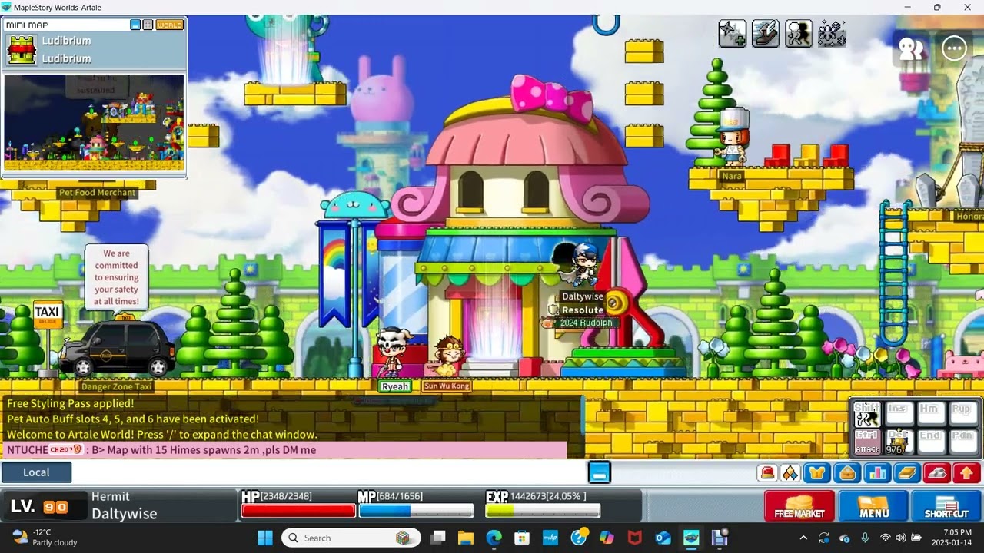Click the microphone tray icon
Image resolution: width=984 pixels, height=553 pixels.
tap(865, 538)
